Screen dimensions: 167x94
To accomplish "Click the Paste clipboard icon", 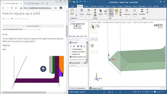I will (72, 11).
